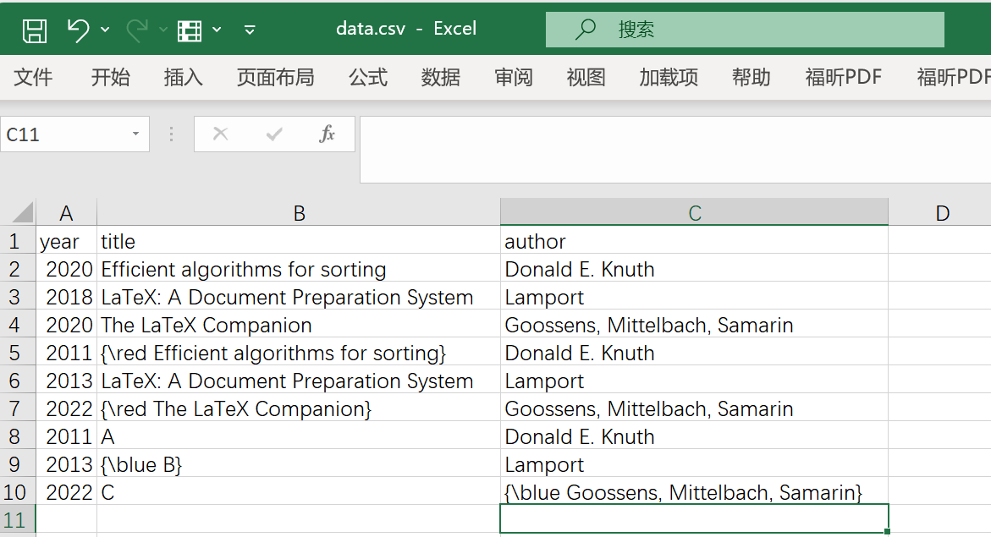Click the Save icon in quick access toolbar
Image resolution: width=991 pixels, height=537 pixels.
(x=34, y=30)
